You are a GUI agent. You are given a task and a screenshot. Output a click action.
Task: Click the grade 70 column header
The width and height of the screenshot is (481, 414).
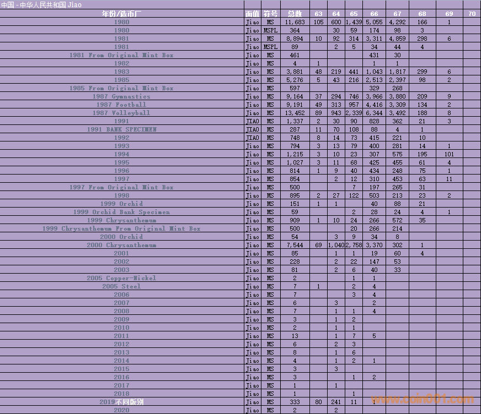(472, 13)
